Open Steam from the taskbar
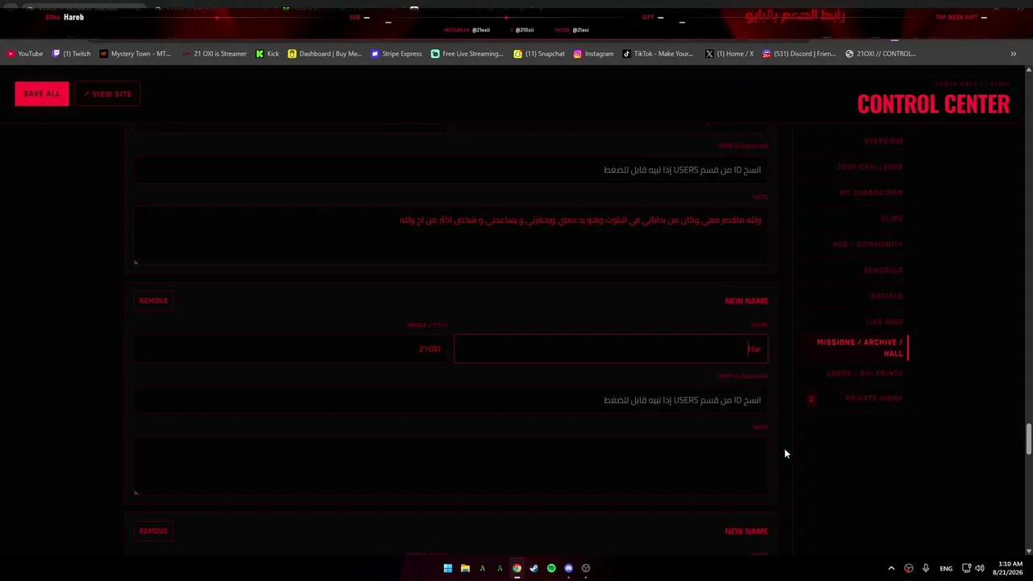The width and height of the screenshot is (1033, 581). point(533,568)
